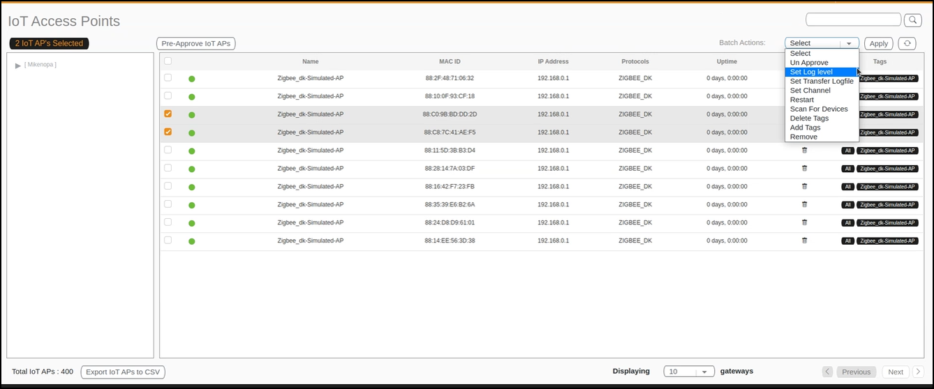Click trash icon for 88:16:42:F7:23:FB row

coord(804,186)
